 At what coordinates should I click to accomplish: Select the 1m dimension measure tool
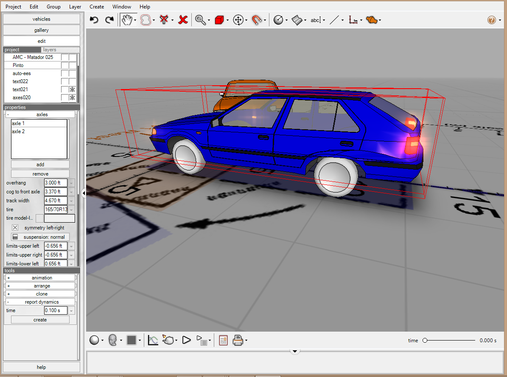click(x=353, y=20)
